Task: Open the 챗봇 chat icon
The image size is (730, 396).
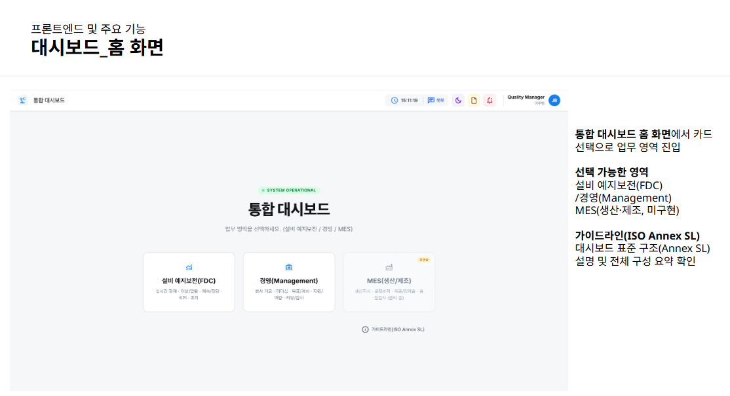Action: click(x=431, y=100)
